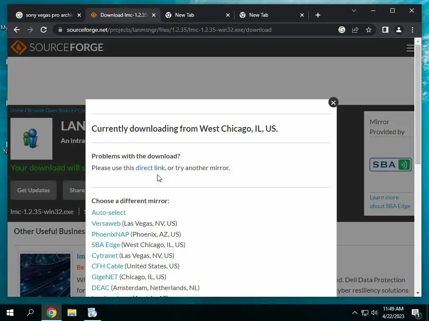This screenshot has height=321, width=429.
Task: Open the volume tray icon
Action: pos(375,313)
